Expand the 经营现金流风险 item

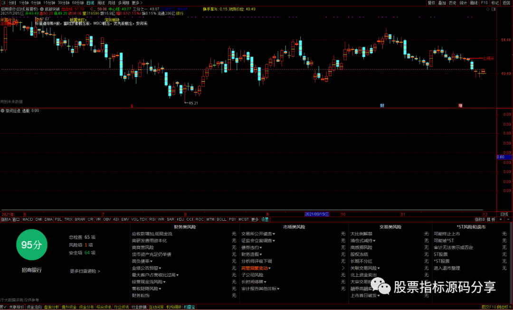(x=149, y=282)
